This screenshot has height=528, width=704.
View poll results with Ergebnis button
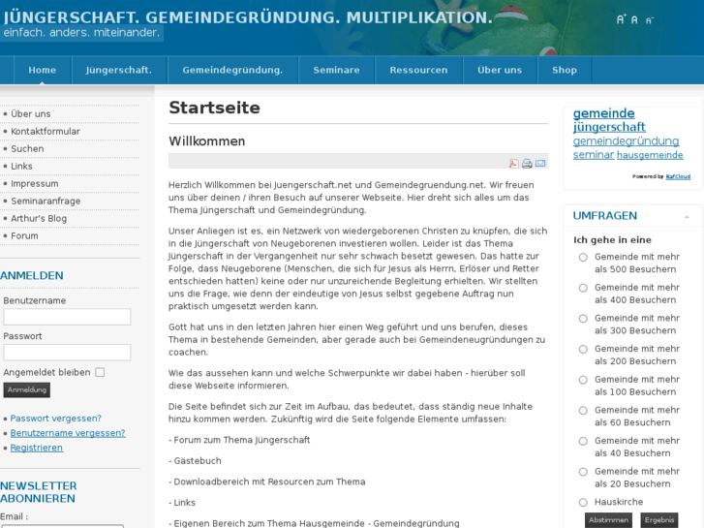pos(659,520)
